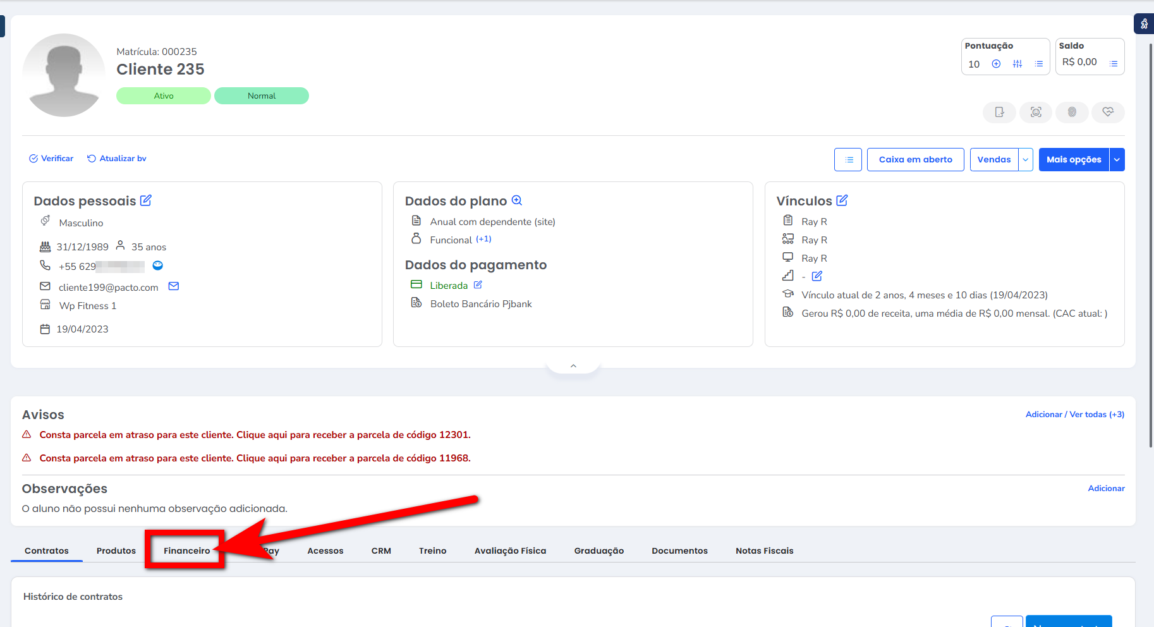Viewport: 1154px width, 627px height.
Task: Expand the Vendas dropdown arrow
Action: pyautogui.click(x=1026, y=160)
